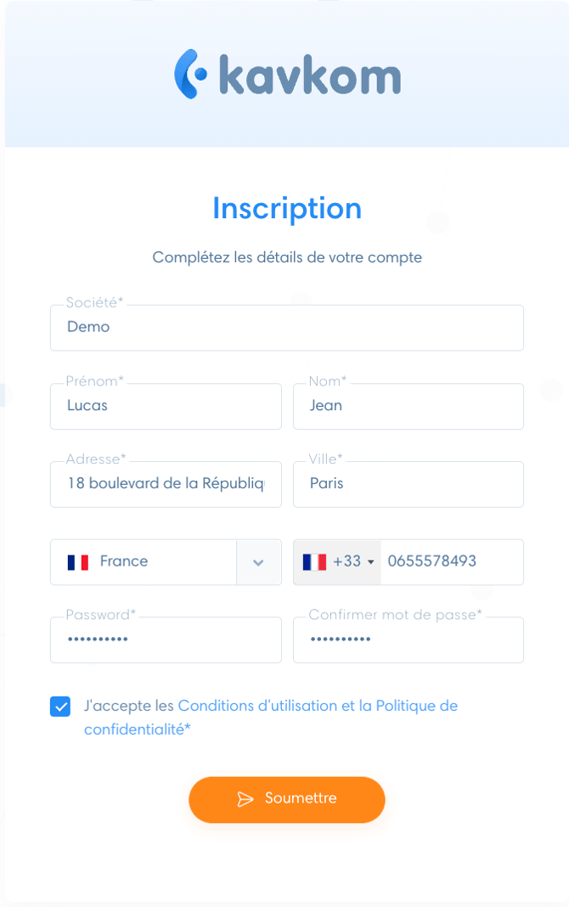Uncheck the terms acceptance checkbox
569x907 pixels.
click(x=59, y=706)
